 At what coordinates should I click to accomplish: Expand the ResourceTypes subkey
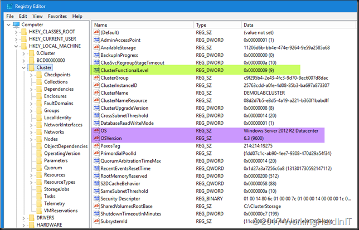[x=31, y=183]
